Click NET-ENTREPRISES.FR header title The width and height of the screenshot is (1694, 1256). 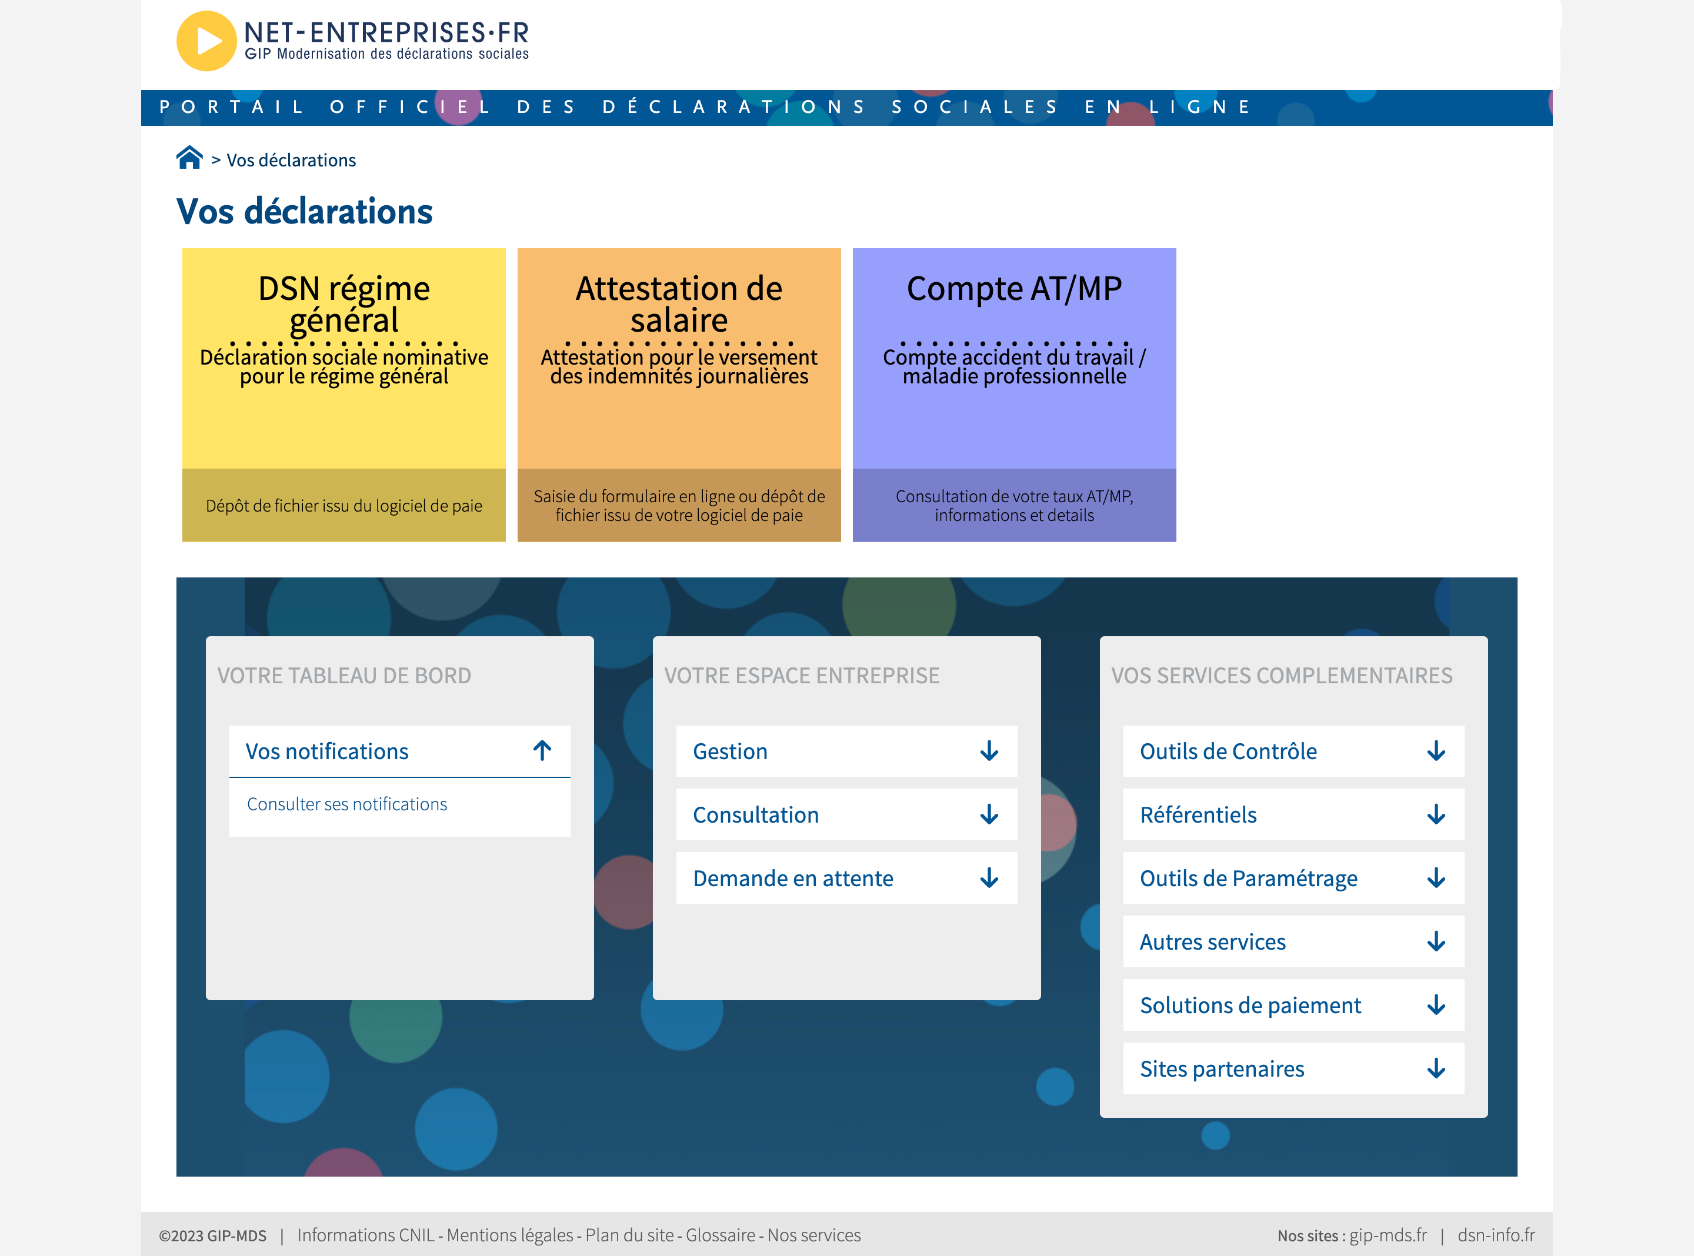point(386,33)
